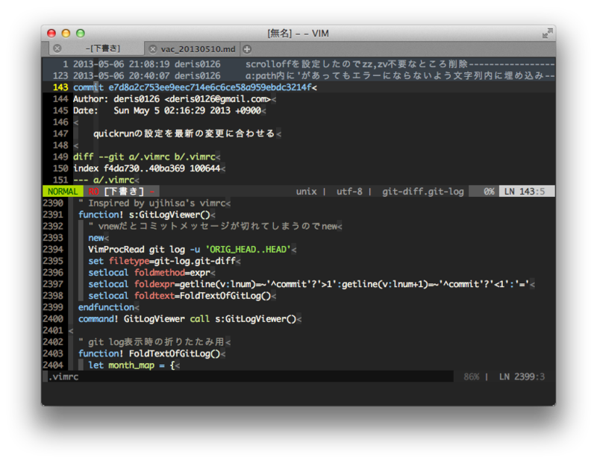Image resolution: width=597 pixels, height=463 pixels.
Task: Click the green zoom window button
Action: (x=81, y=34)
